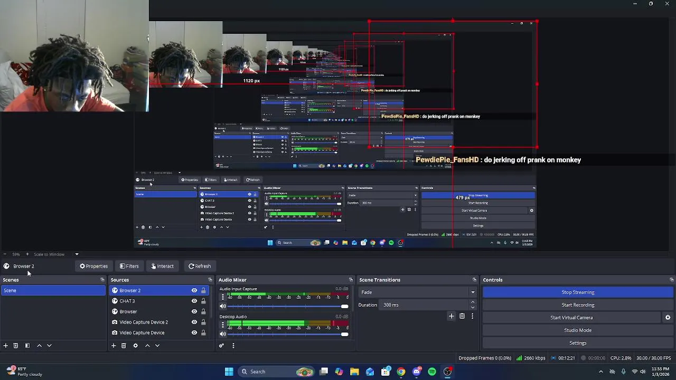676x380 pixels.
Task: Refresh the browser source
Action: (x=200, y=267)
